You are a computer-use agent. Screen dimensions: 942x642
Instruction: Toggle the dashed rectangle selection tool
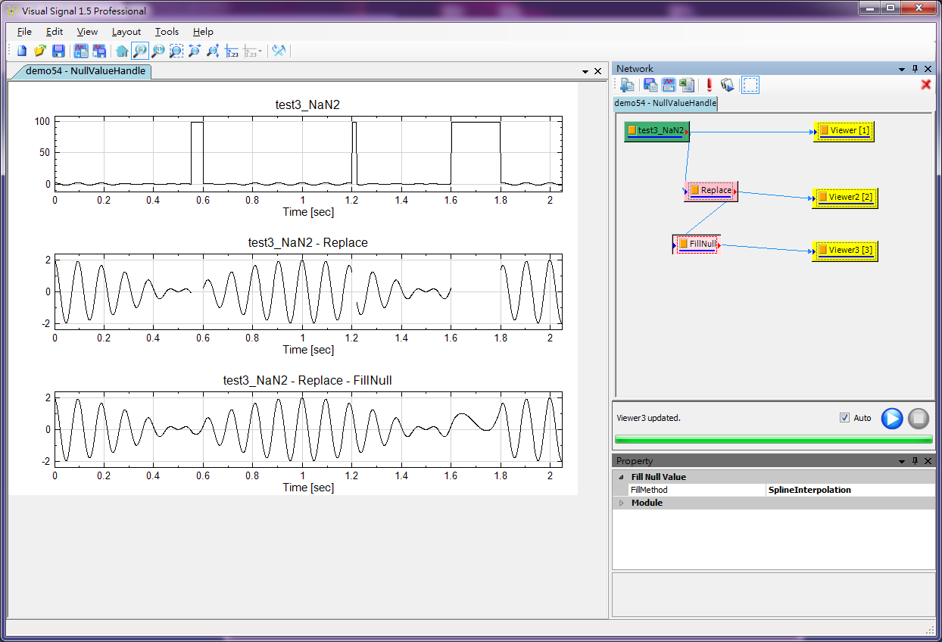[x=750, y=85]
